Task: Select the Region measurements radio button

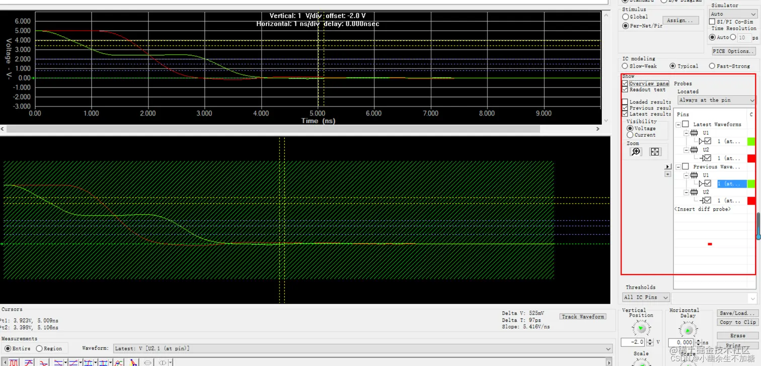Action: click(39, 348)
